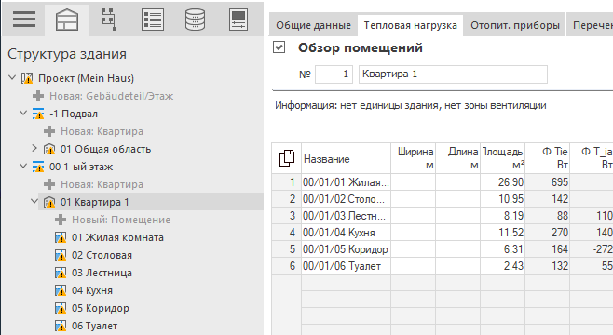Click the 01 Квартира 1 unit icon
Screen dimensions: 613x335
click(x=49, y=202)
